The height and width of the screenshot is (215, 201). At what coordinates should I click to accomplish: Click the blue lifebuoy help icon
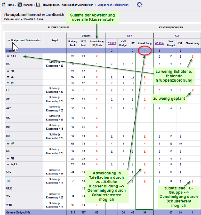[140, 5]
